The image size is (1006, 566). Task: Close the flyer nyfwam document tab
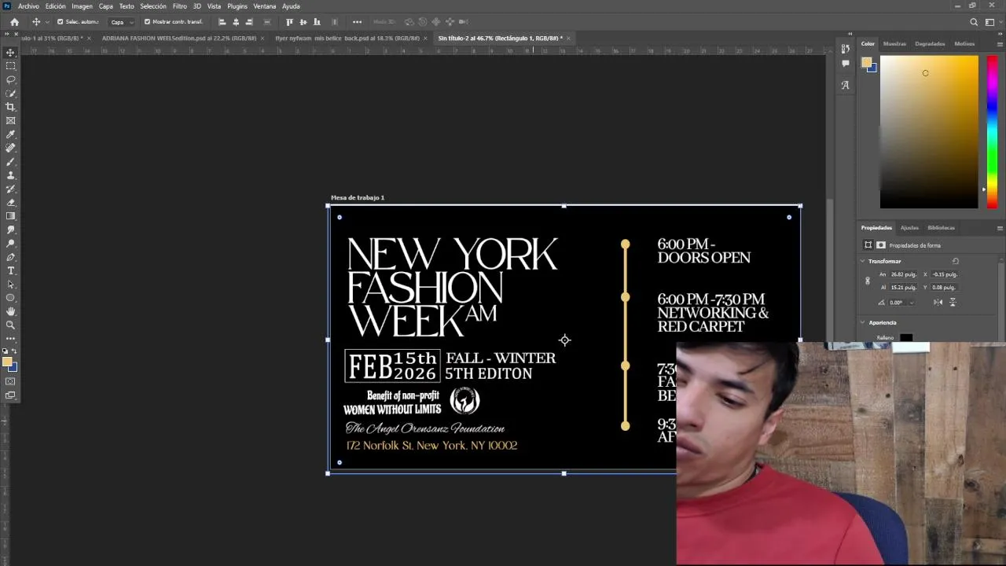425,38
